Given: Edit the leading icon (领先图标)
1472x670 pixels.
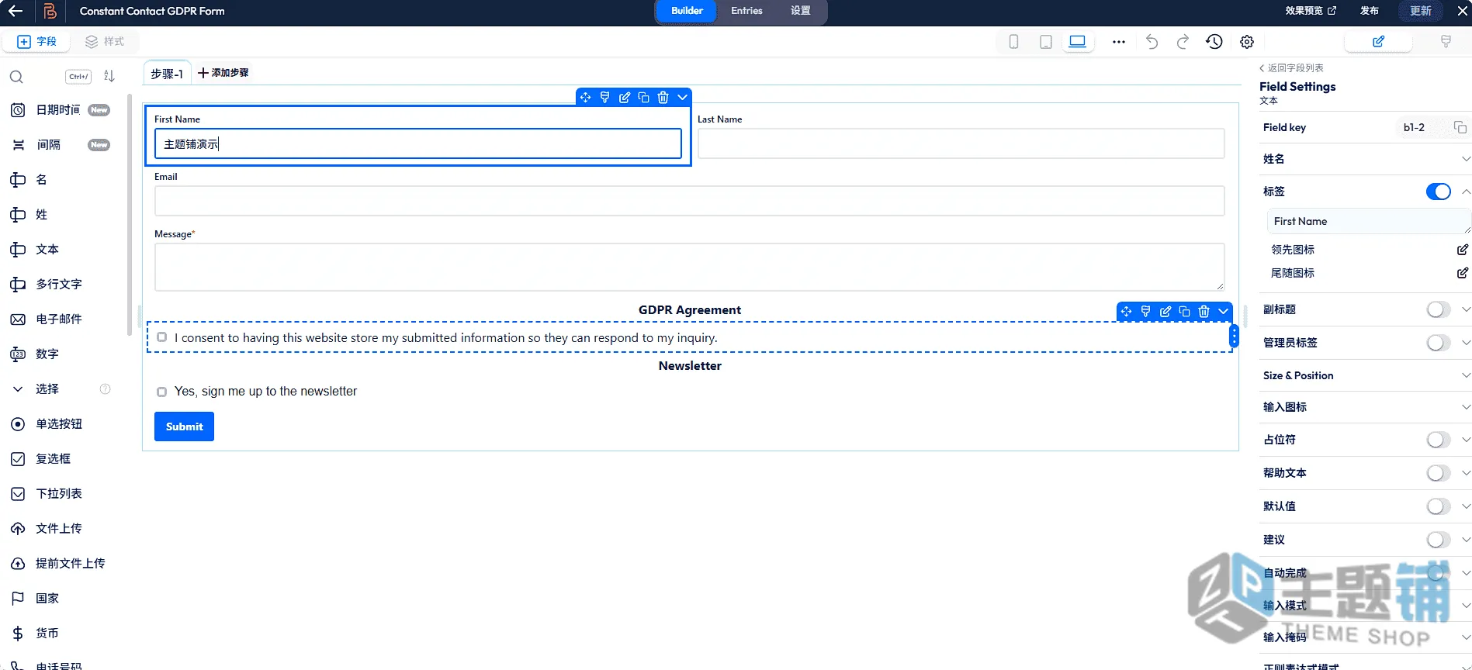Looking at the screenshot, I should (x=1462, y=250).
